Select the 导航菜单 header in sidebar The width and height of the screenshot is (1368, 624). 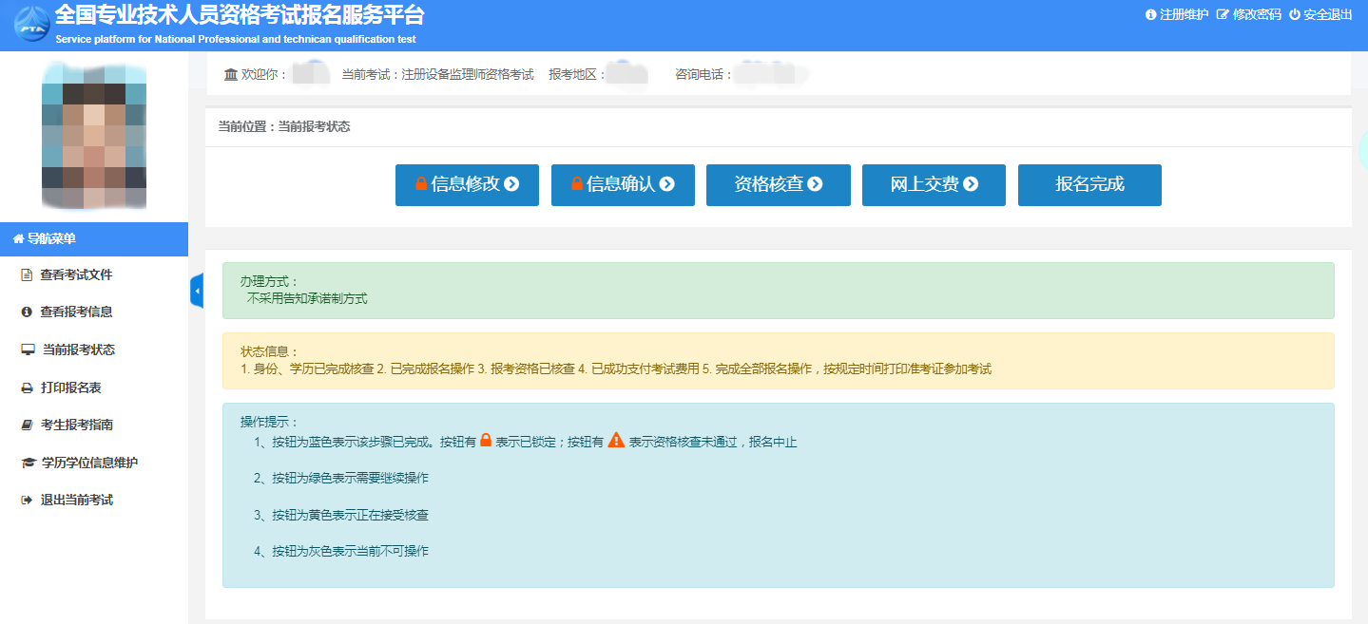tap(94, 238)
